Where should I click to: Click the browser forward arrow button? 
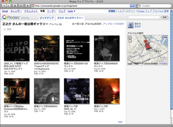8,6
